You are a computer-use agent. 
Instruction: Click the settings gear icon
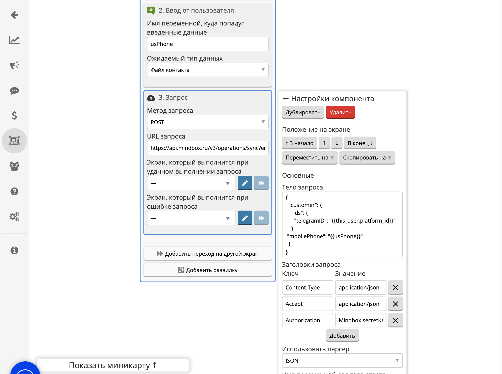[15, 217]
